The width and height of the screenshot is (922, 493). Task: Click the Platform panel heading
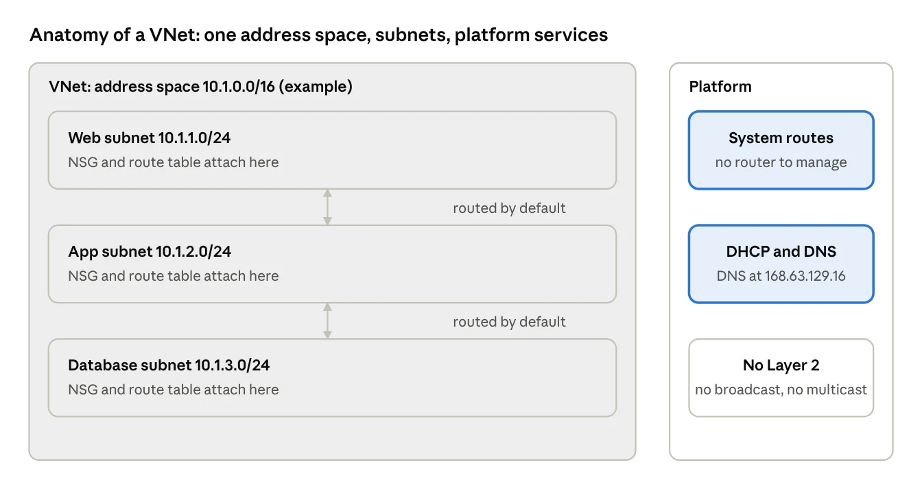point(720,87)
